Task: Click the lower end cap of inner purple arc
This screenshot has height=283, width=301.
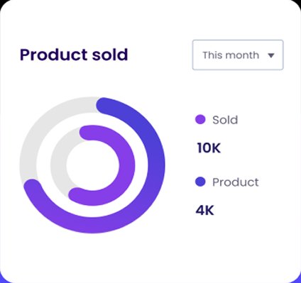Action: click(76, 196)
